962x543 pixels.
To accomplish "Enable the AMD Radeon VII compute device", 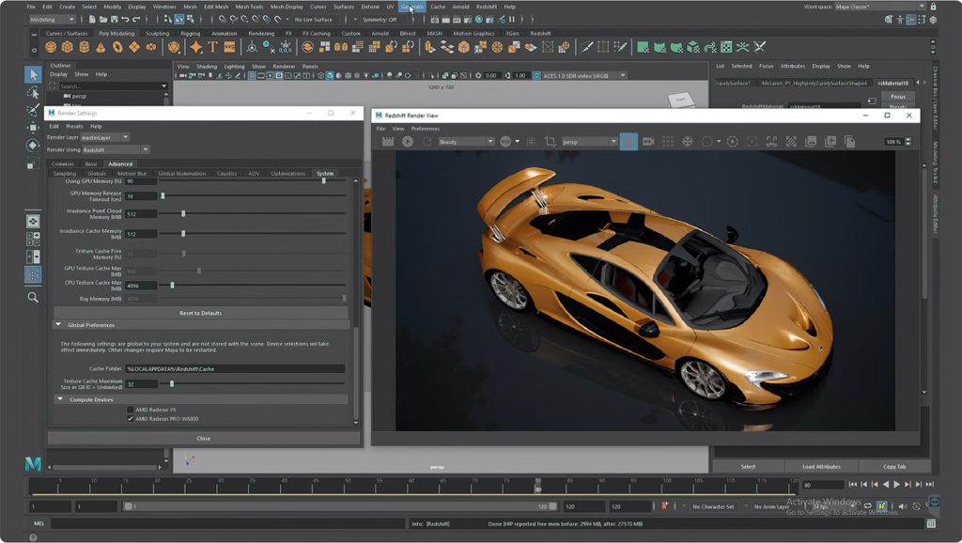I will coord(130,409).
